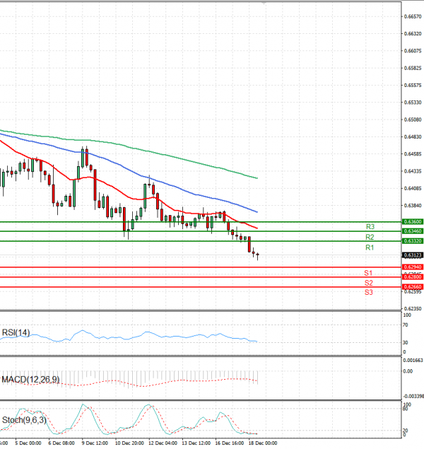Select the S1 support label

368,273
